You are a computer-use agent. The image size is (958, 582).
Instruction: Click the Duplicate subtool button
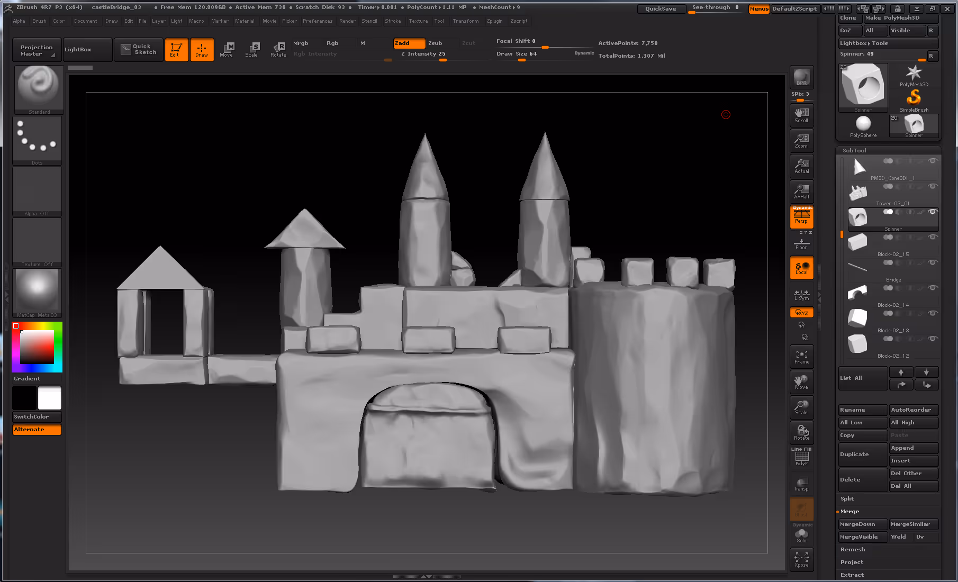[x=862, y=454]
